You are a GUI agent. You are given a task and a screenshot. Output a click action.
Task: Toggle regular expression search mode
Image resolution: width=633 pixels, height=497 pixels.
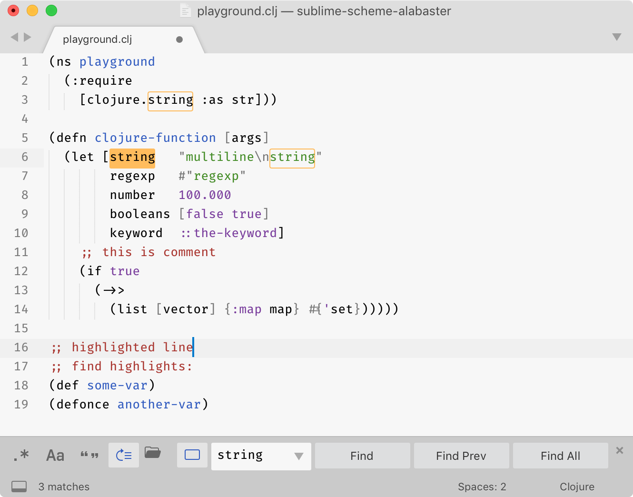coord(21,455)
